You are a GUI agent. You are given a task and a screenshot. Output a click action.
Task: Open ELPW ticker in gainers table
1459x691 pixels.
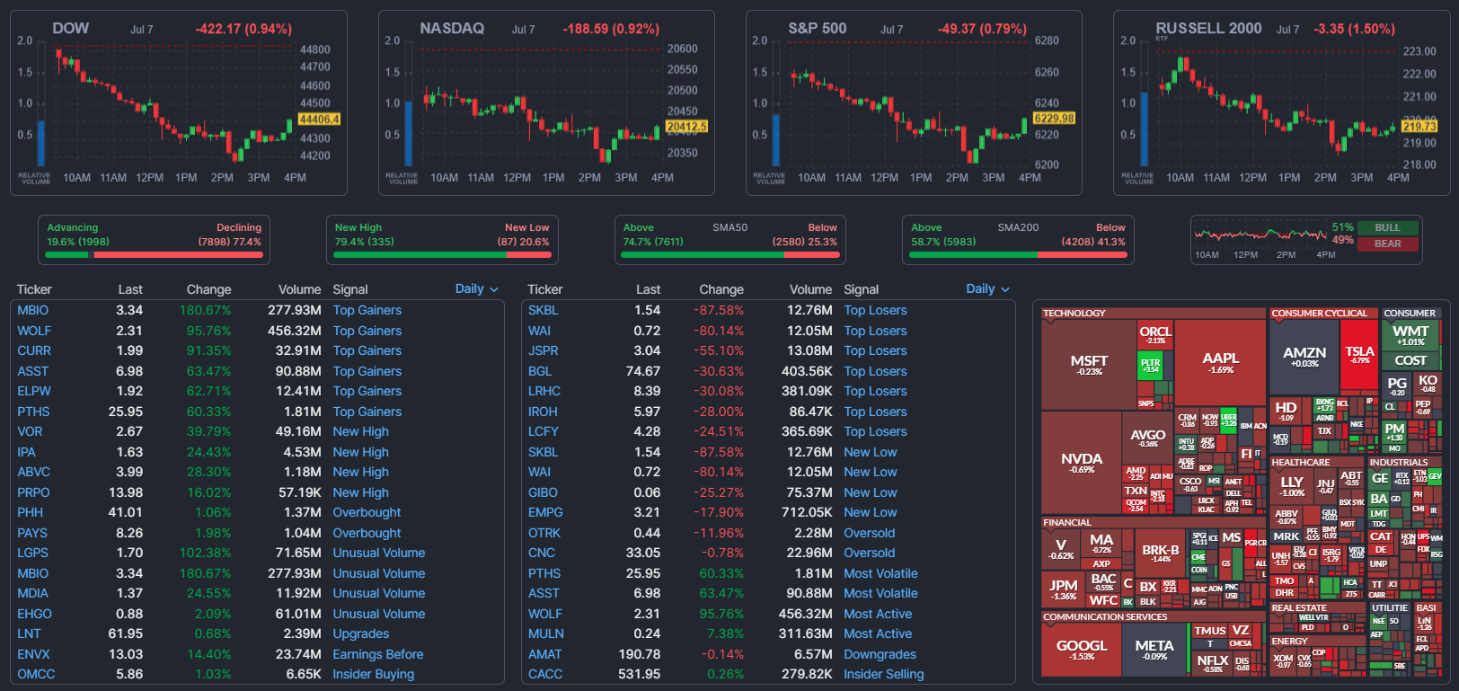pyautogui.click(x=34, y=391)
